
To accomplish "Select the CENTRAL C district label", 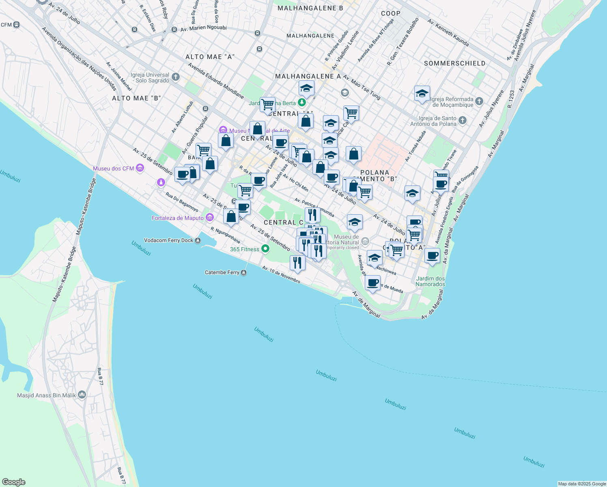I will pos(284,222).
